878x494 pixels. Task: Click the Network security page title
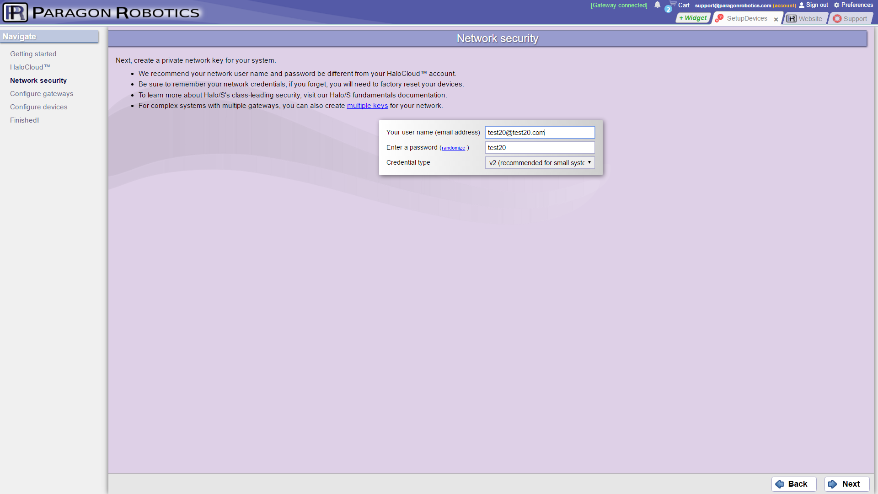[x=497, y=38]
